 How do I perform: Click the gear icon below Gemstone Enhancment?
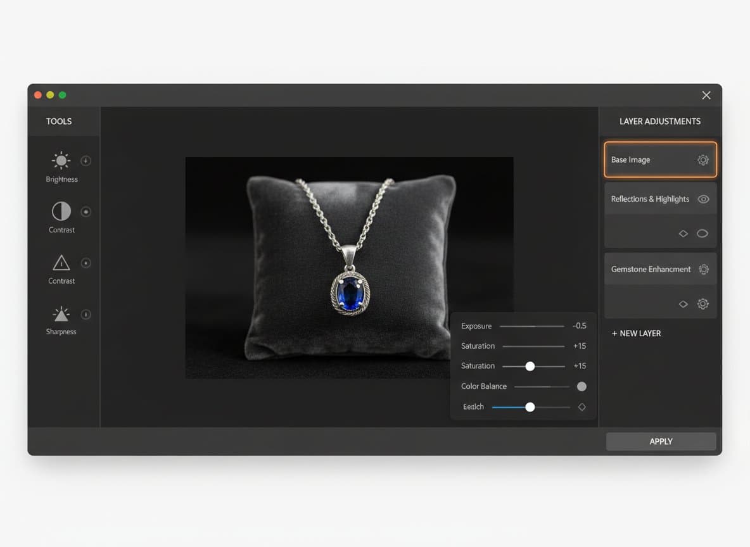click(702, 304)
